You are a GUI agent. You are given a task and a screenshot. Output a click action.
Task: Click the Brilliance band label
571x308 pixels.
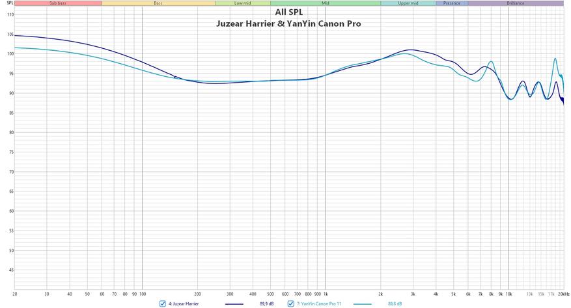pos(515,3)
